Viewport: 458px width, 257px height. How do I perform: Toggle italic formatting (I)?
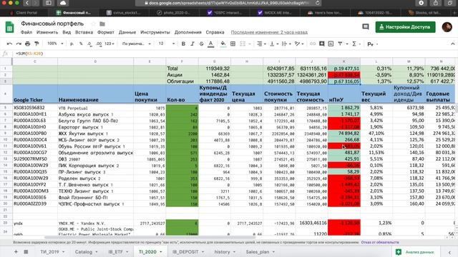(193, 44)
